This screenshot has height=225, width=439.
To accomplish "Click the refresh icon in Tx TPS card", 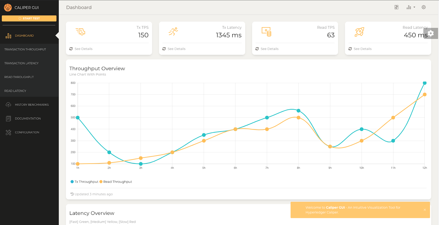I will [x=71, y=49].
